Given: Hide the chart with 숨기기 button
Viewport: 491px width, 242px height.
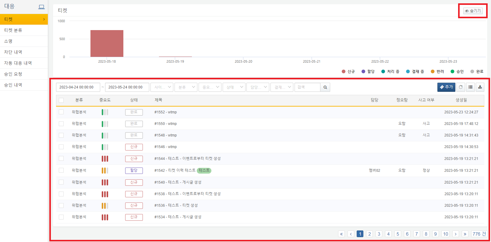Looking at the screenshot, I should 473,11.
